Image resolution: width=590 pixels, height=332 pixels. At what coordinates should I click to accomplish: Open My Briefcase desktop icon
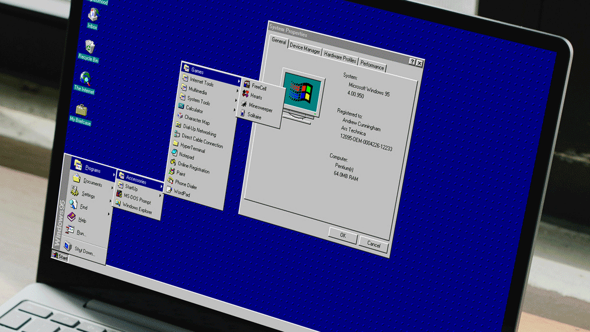click(x=81, y=114)
